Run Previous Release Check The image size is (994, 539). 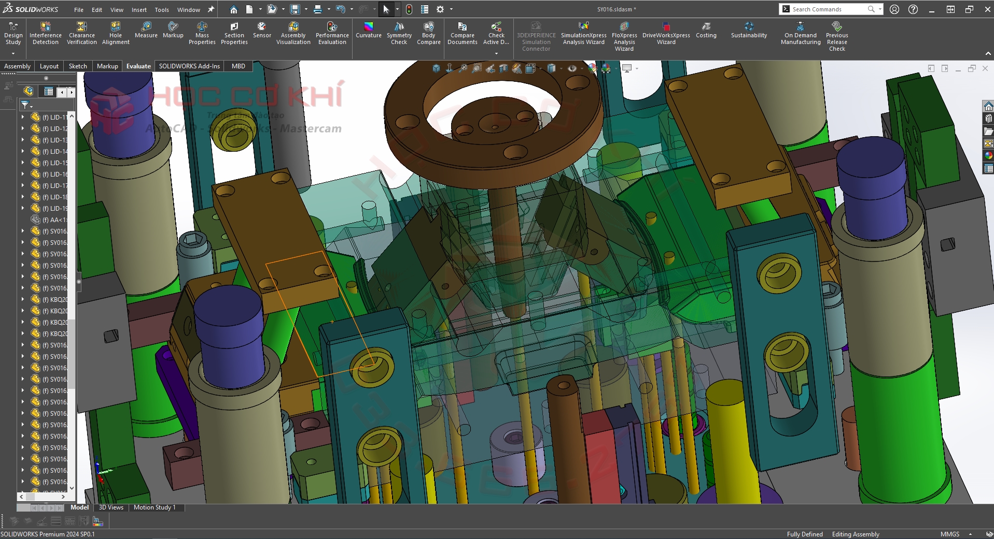pyautogui.click(x=837, y=36)
